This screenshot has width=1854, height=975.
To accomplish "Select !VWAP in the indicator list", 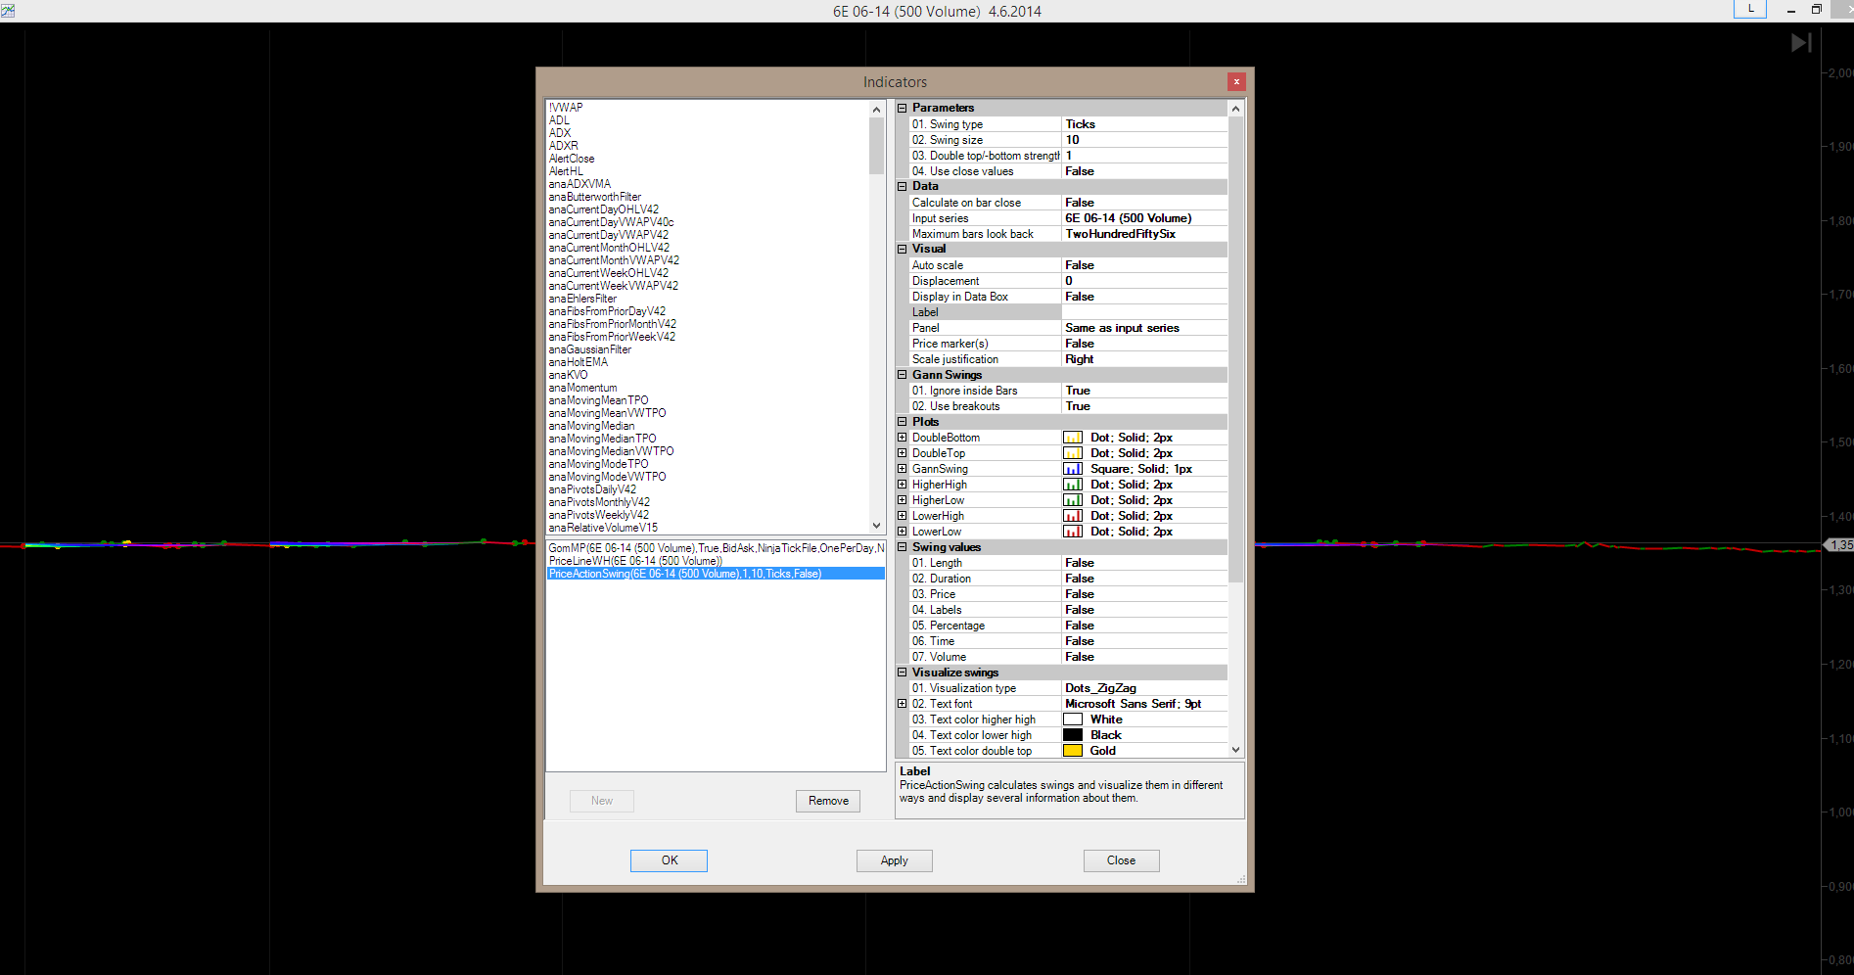I will pyautogui.click(x=566, y=108).
